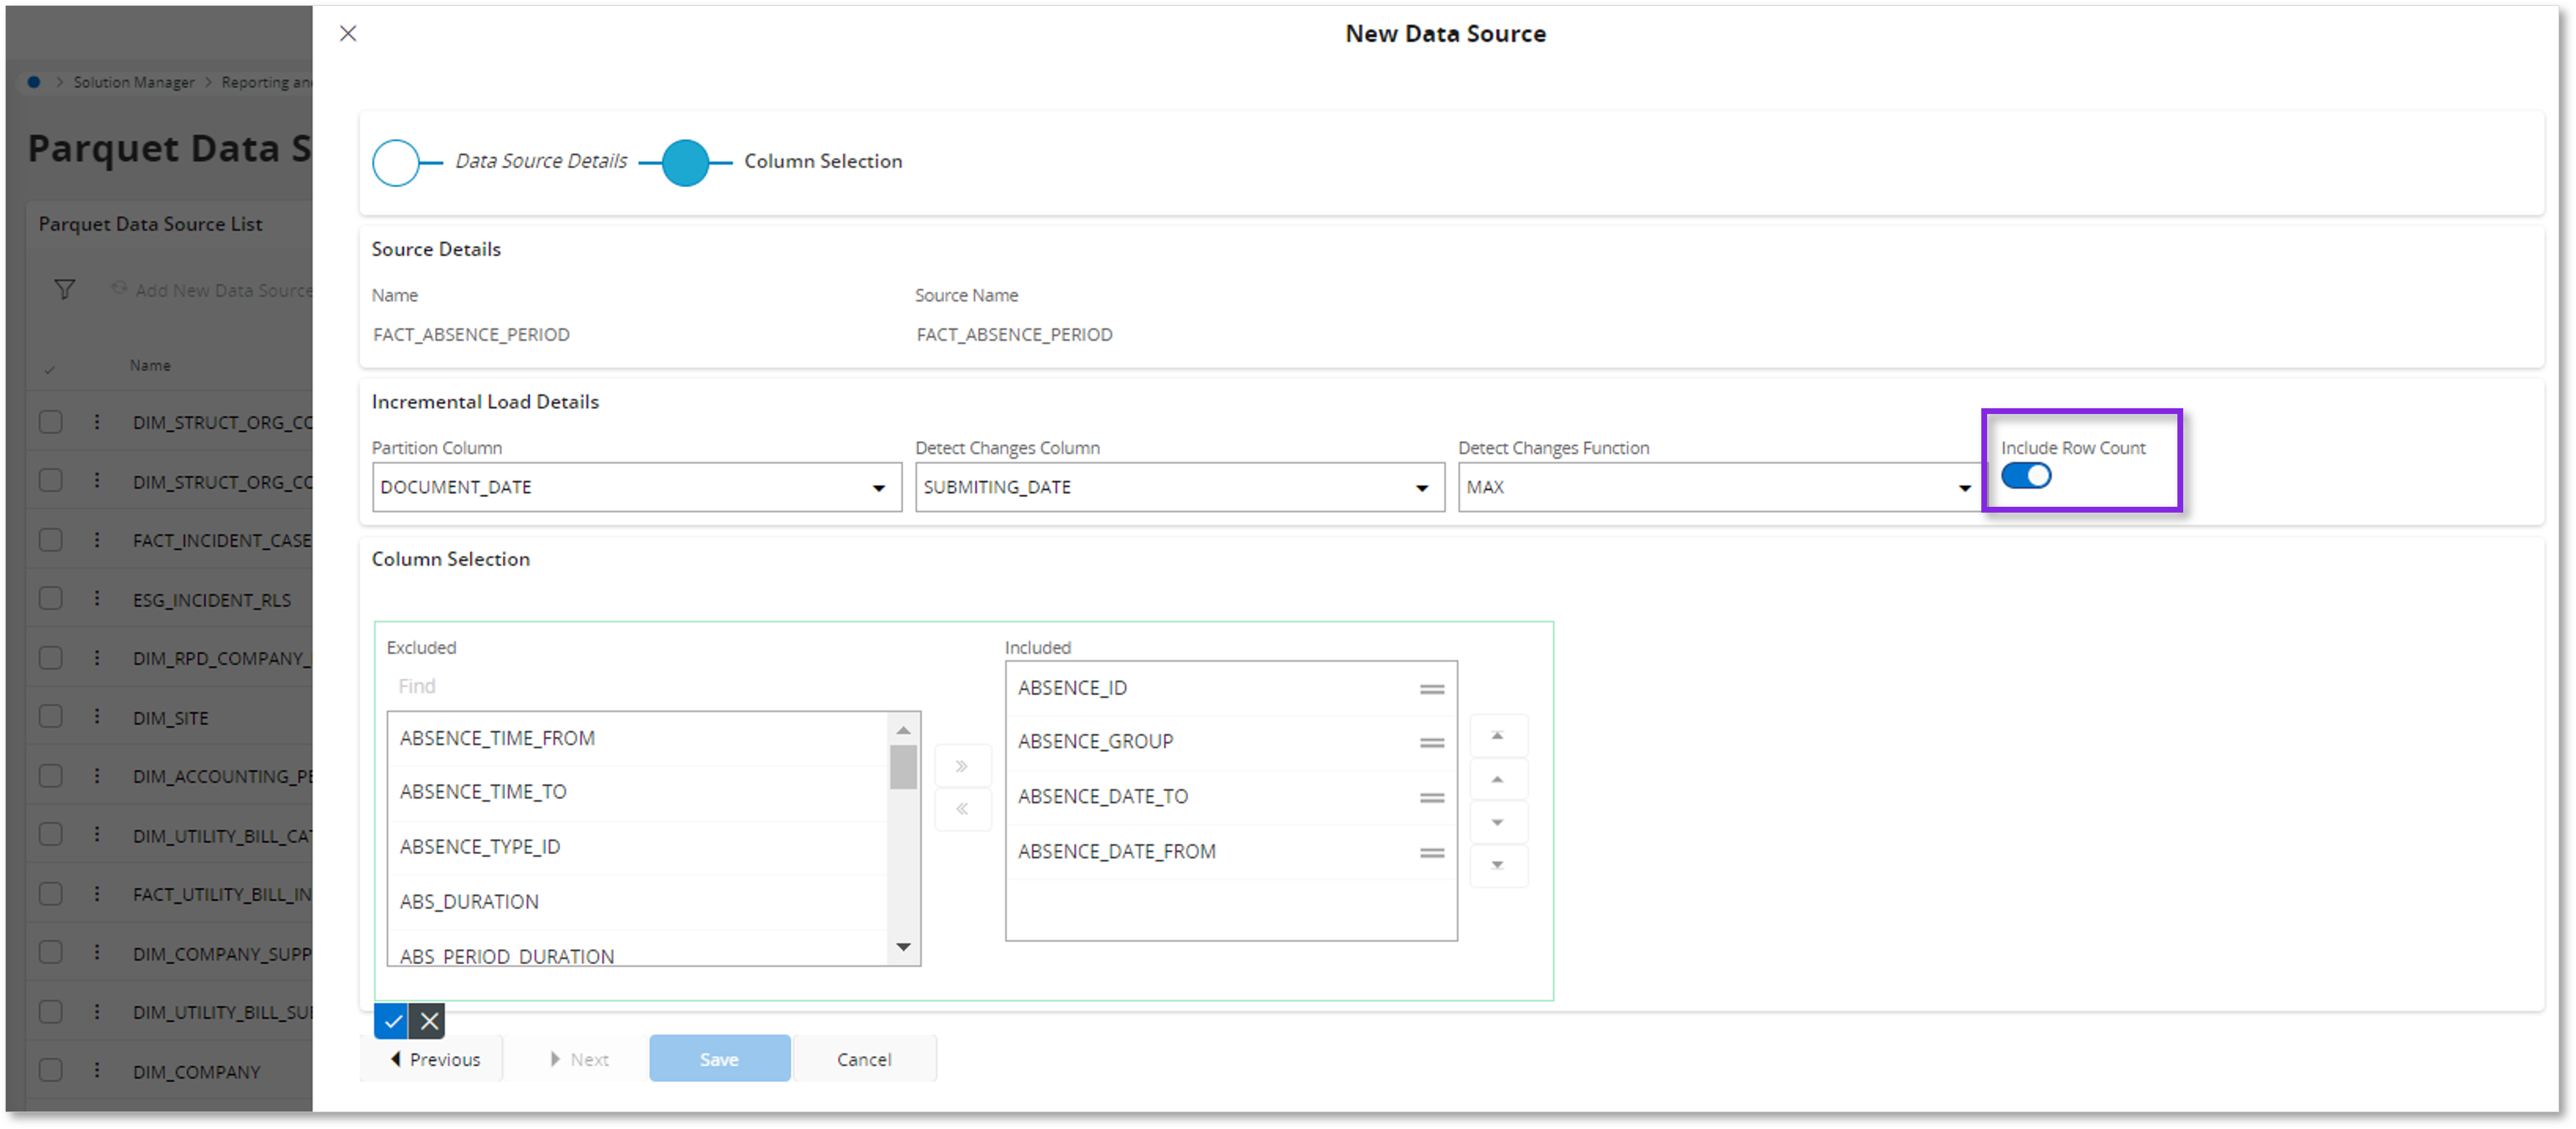Click Excluded list scroll-up arrow
Image resolution: width=2576 pixels, height=1129 pixels.
(903, 730)
